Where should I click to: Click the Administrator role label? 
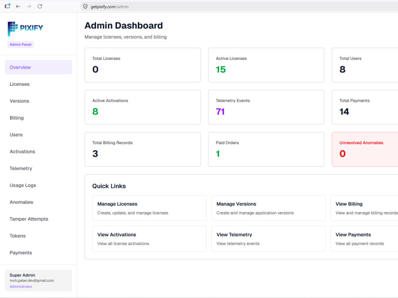click(21, 286)
